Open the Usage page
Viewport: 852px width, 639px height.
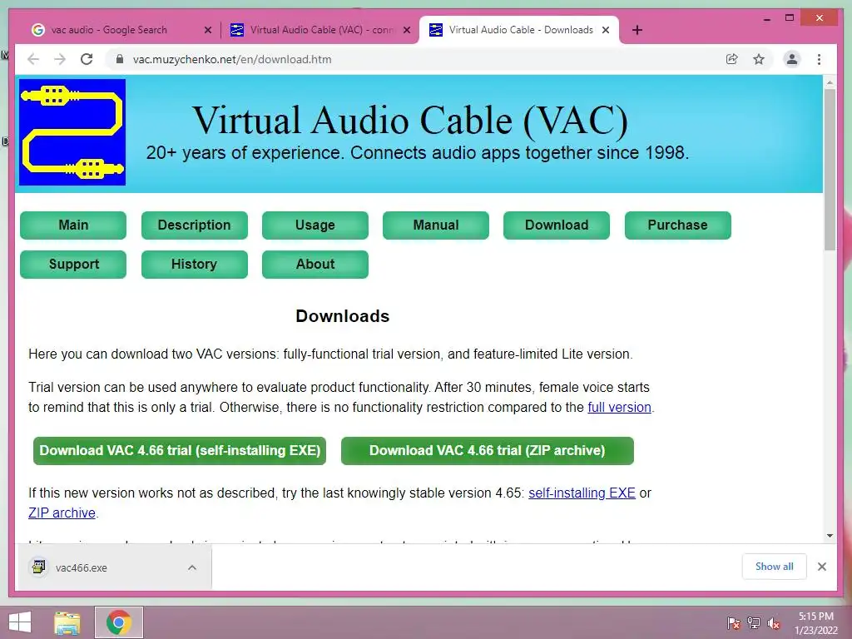315,225
